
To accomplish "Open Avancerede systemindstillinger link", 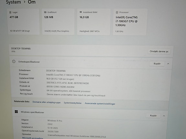I will click(x=100, y=104).
